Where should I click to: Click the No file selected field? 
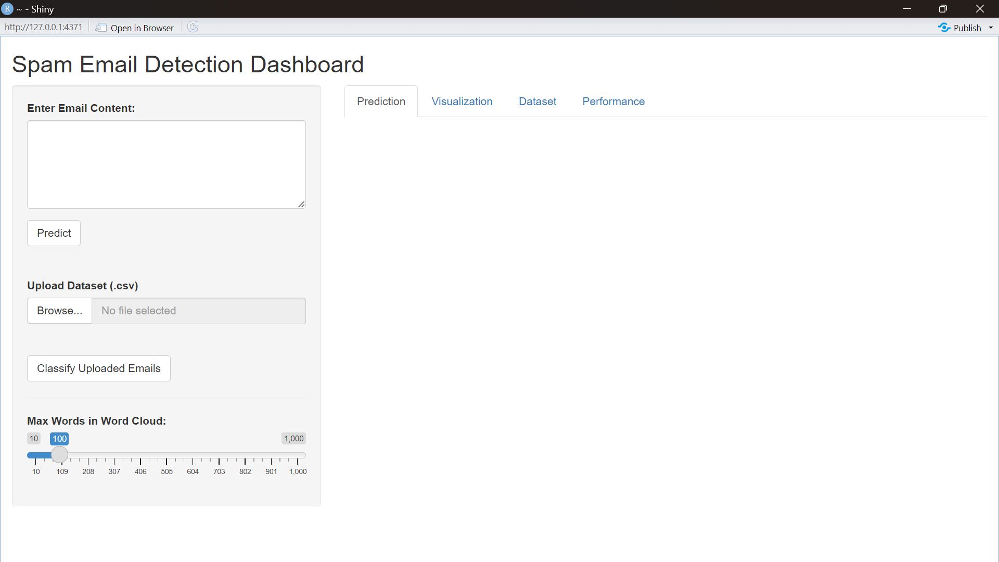pos(199,311)
